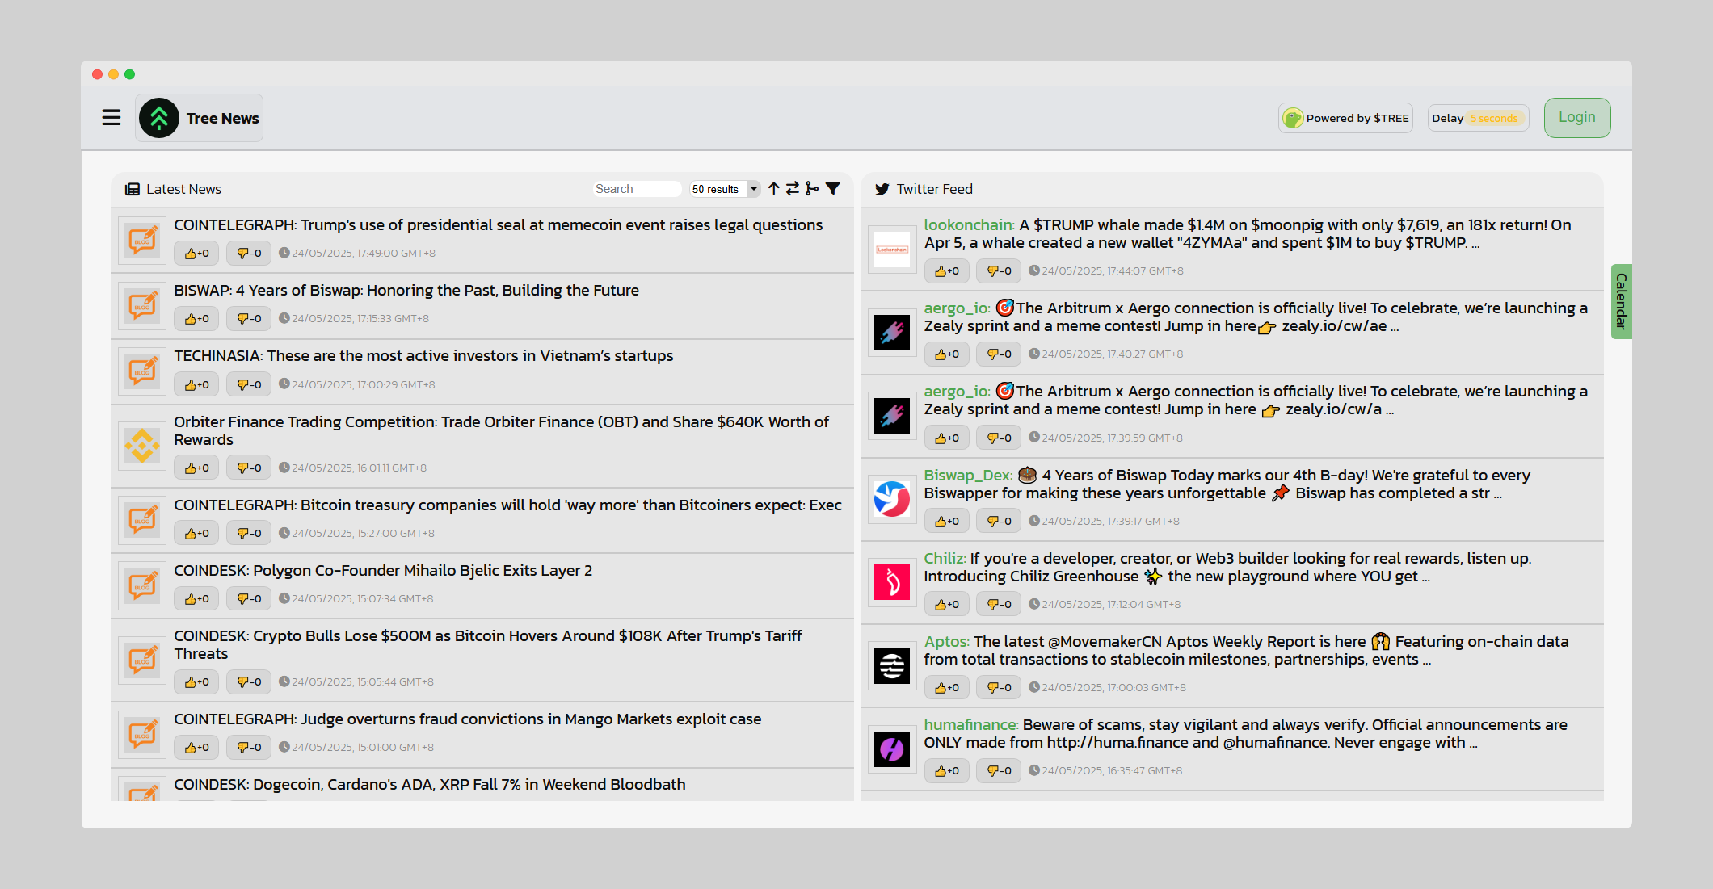Select the Latest News panel header
This screenshot has height=889, width=1713.
[183, 189]
